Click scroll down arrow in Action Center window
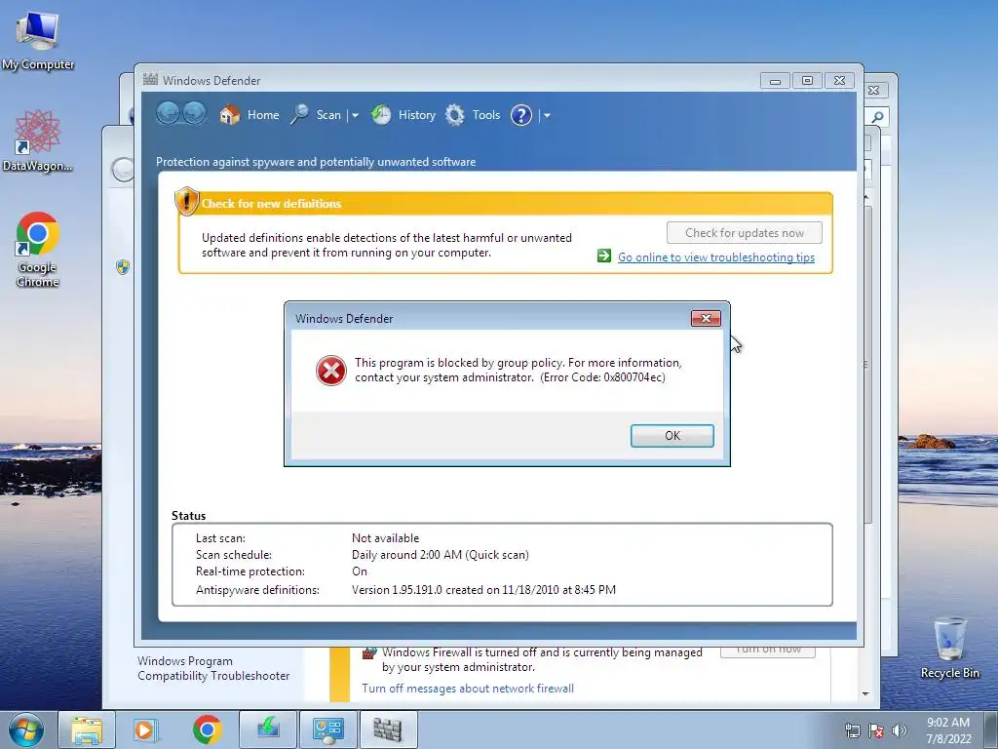This screenshot has width=998, height=749. [x=865, y=693]
